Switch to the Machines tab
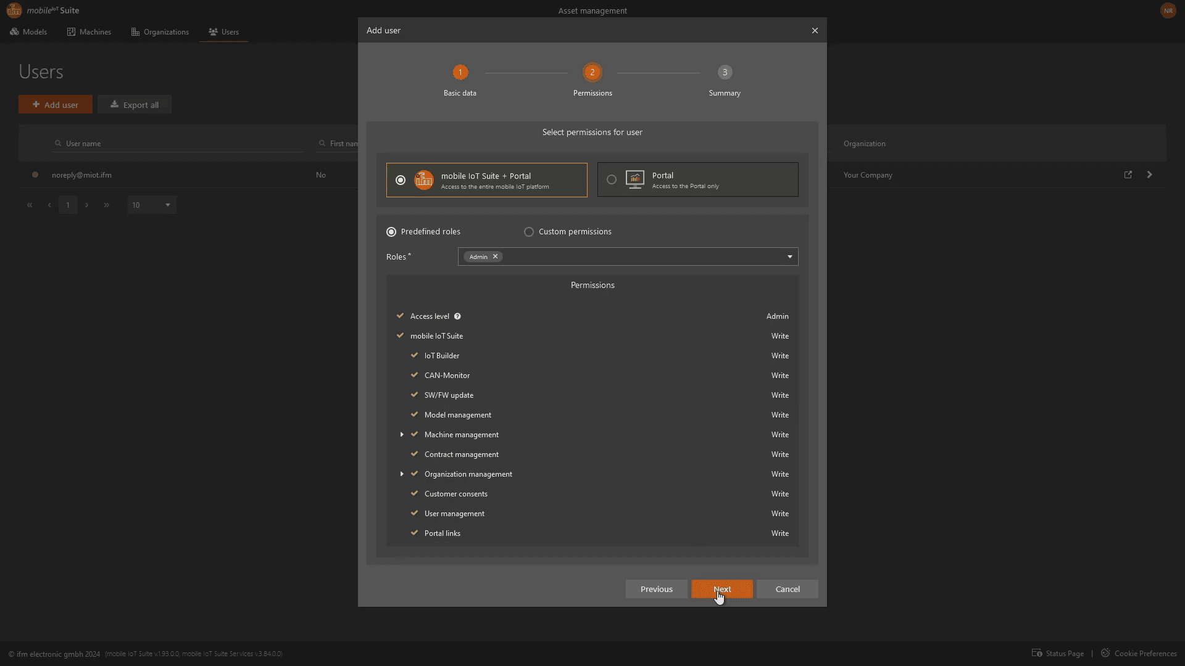 coord(89,32)
